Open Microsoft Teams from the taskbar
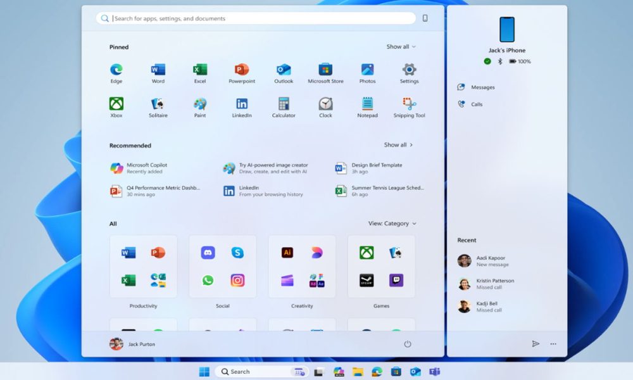 click(x=436, y=372)
